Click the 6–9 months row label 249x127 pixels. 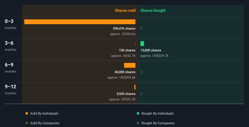[11, 68]
